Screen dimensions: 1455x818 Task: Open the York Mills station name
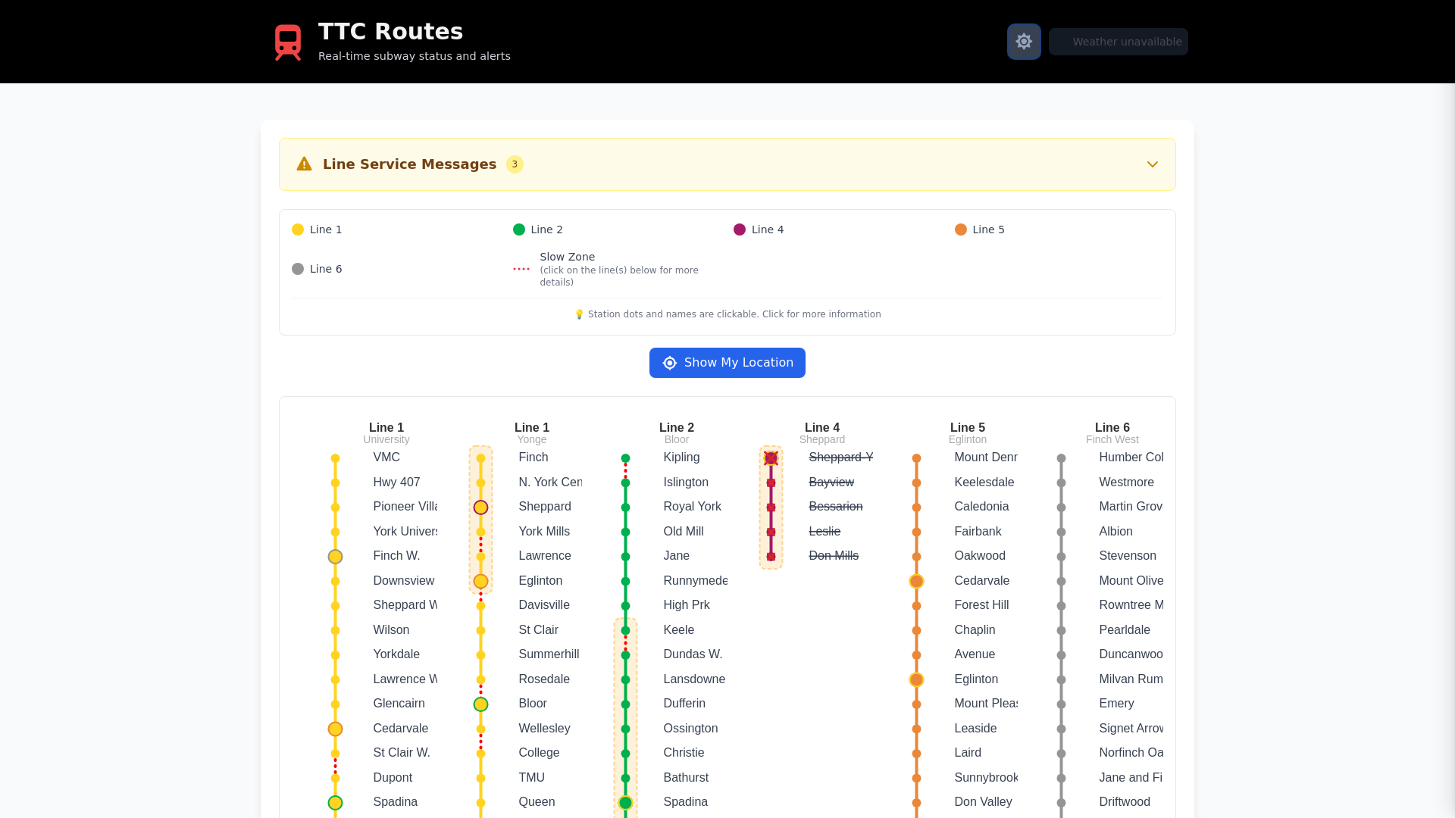pos(544,532)
